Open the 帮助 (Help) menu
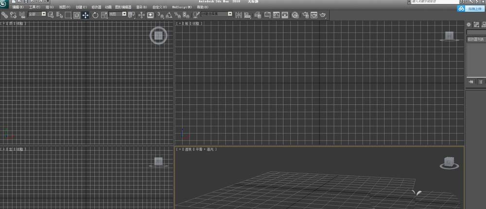Viewport: 486px width, 209px height. (202, 7)
